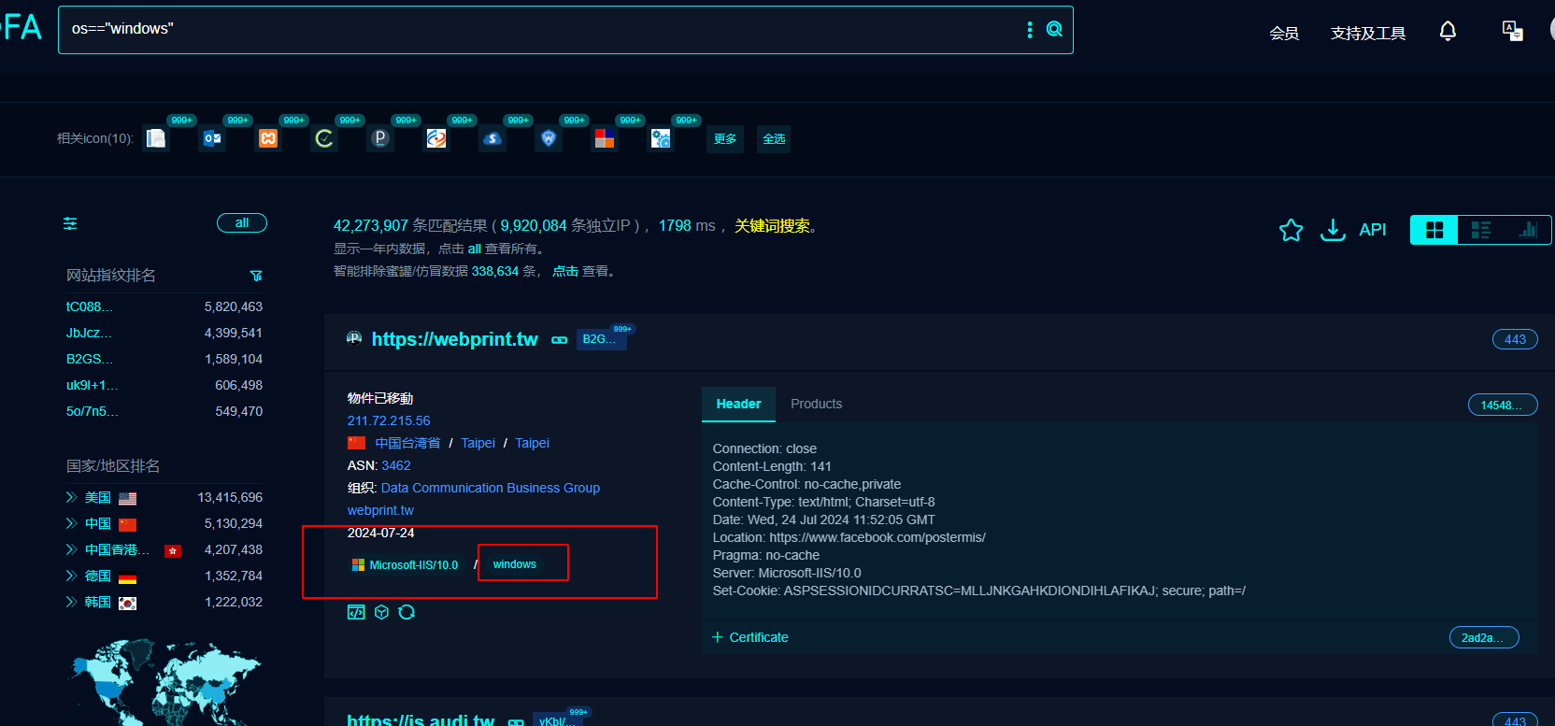This screenshot has width=1555, height=726.
Task: Open the https://webprint.tw result link
Action: (x=455, y=339)
